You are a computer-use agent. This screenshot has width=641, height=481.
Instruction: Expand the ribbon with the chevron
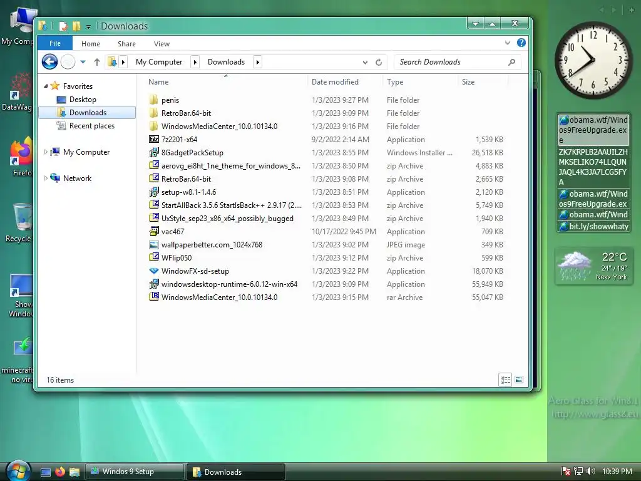pos(507,43)
